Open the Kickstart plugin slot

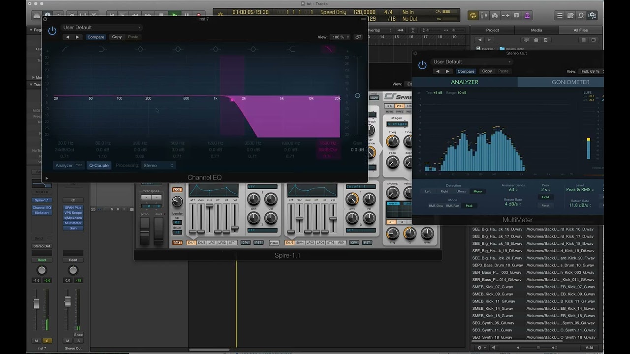pyautogui.click(x=42, y=213)
